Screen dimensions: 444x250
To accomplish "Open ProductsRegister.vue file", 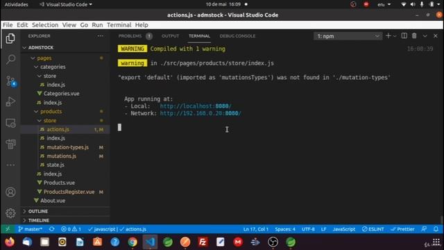I will (x=65, y=192).
